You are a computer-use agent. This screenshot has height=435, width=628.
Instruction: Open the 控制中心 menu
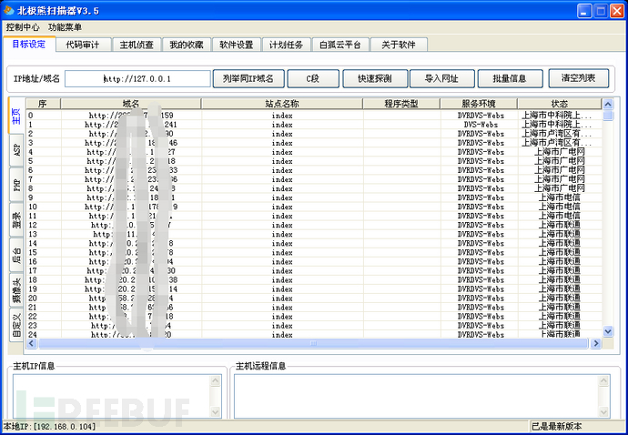24,27
